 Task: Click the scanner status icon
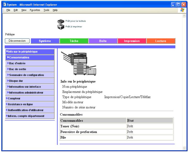coord(61,21)
